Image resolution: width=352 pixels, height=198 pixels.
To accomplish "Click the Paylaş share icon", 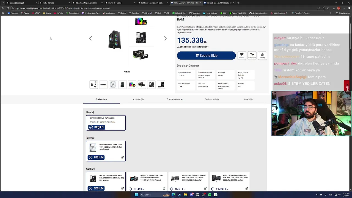I will pyautogui.click(x=262, y=56).
